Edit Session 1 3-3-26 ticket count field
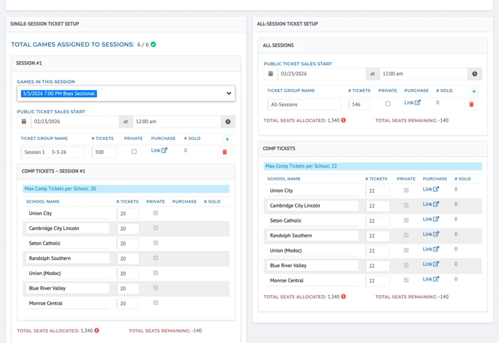The height and width of the screenshot is (343, 499). click(104, 152)
